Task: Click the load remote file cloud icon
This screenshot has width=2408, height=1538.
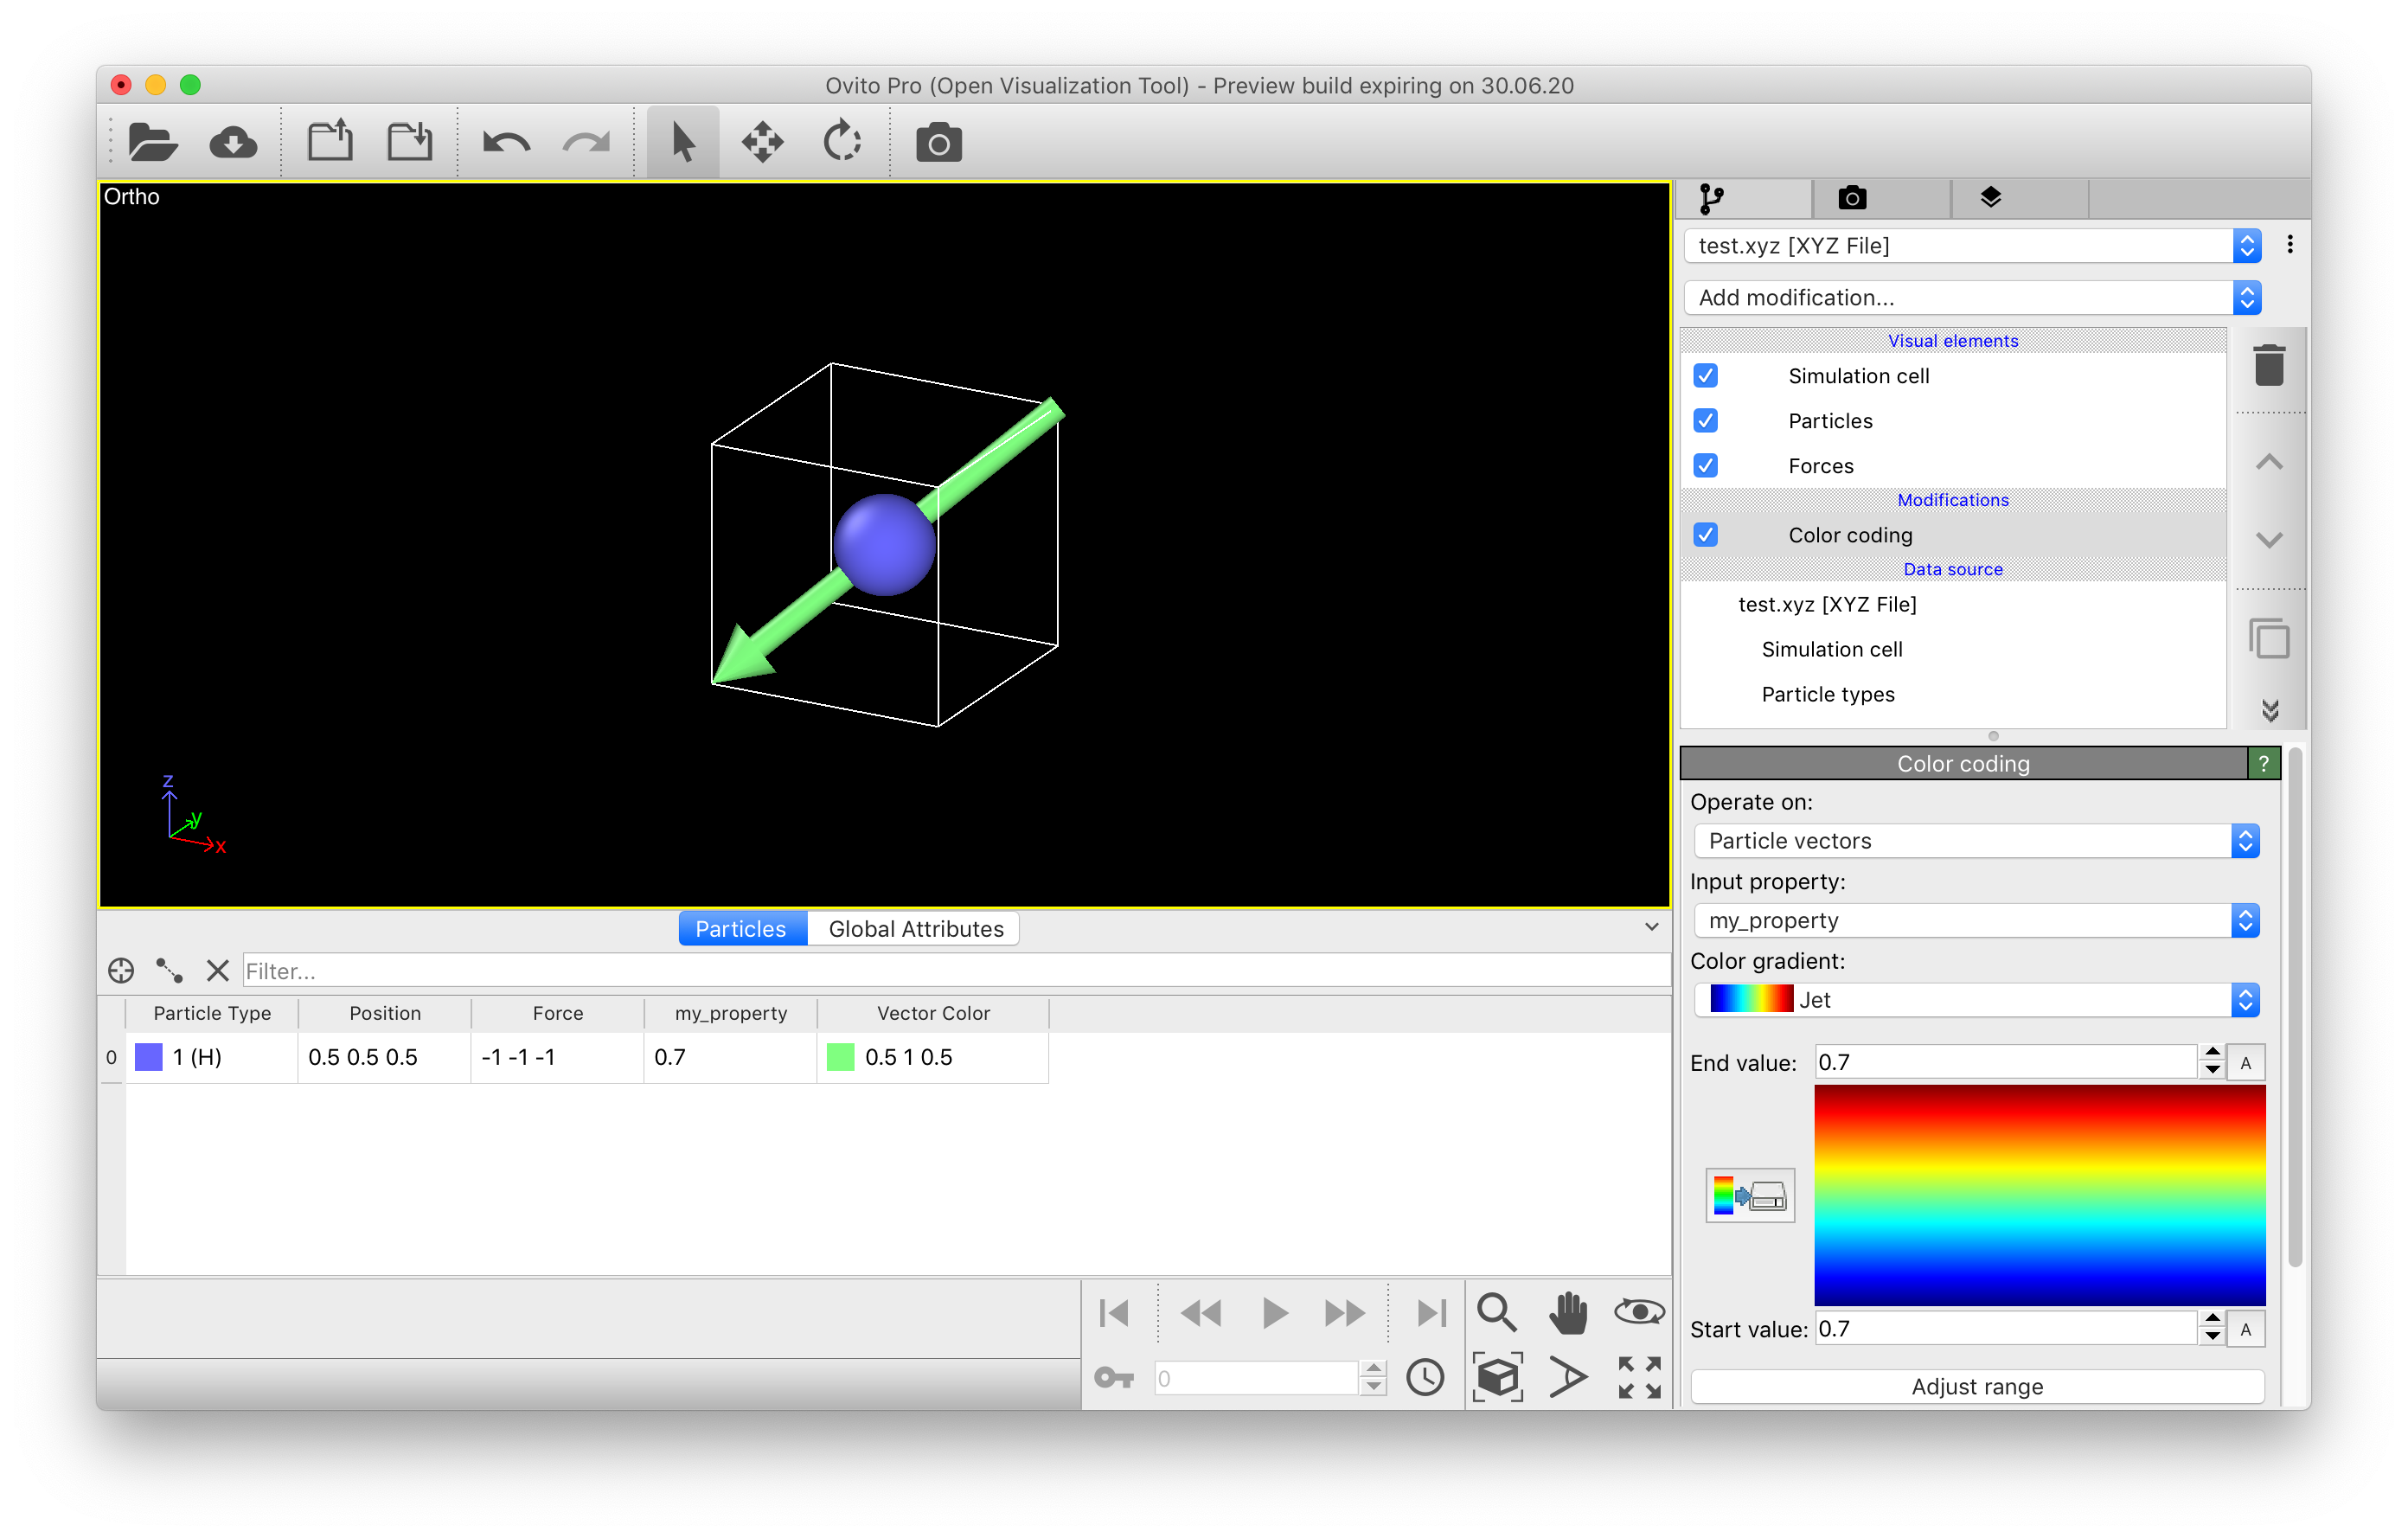Action: coord(233,143)
